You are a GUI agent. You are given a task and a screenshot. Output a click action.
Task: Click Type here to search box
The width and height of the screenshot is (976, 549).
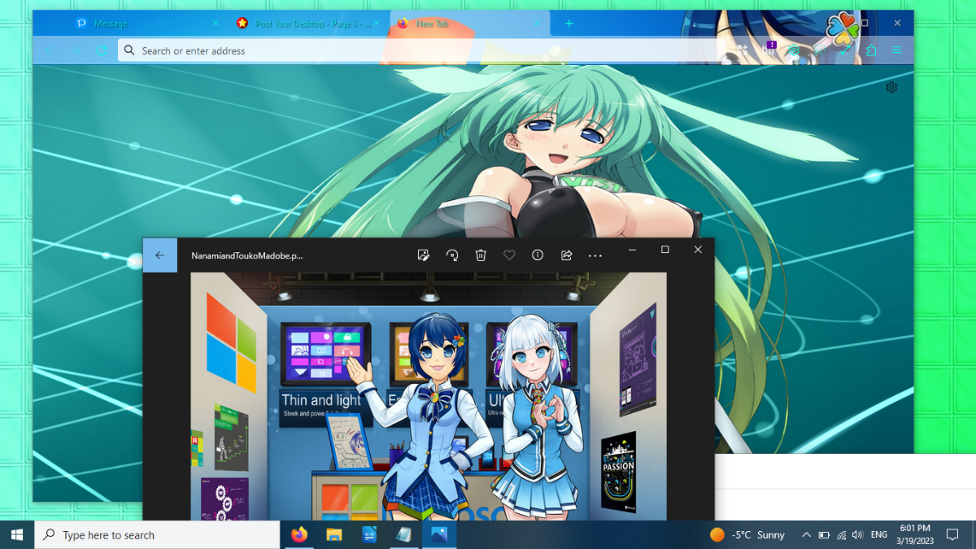(x=157, y=534)
